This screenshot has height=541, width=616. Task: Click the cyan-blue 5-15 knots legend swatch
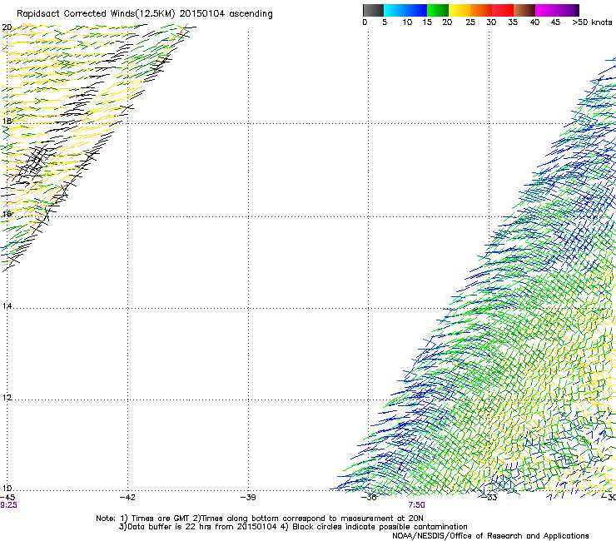click(405, 10)
